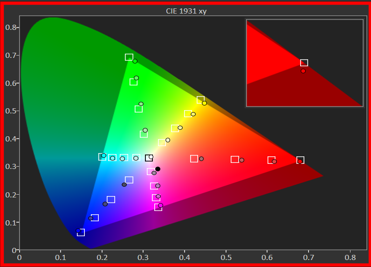The height and width of the screenshot is (267, 371).
Task: Select the green primary target square at the top
Action: pyautogui.click(x=129, y=57)
